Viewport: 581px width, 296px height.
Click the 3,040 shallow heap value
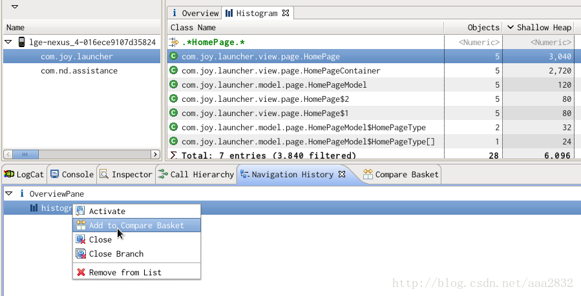560,57
